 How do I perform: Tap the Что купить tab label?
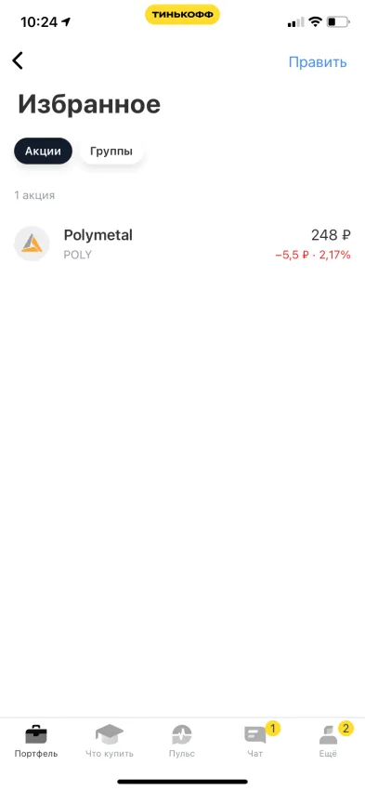110,754
